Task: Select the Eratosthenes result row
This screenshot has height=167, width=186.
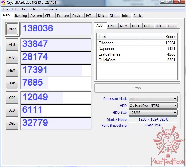Action: point(137,54)
